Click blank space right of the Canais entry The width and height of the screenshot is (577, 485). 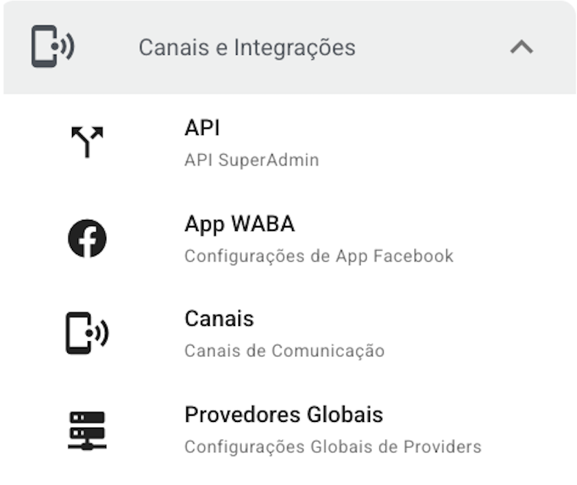[480, 334]
